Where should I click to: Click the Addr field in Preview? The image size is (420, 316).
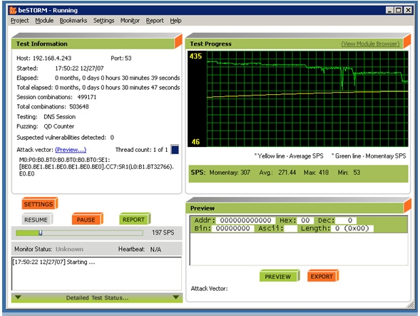(x=246, y=220)
